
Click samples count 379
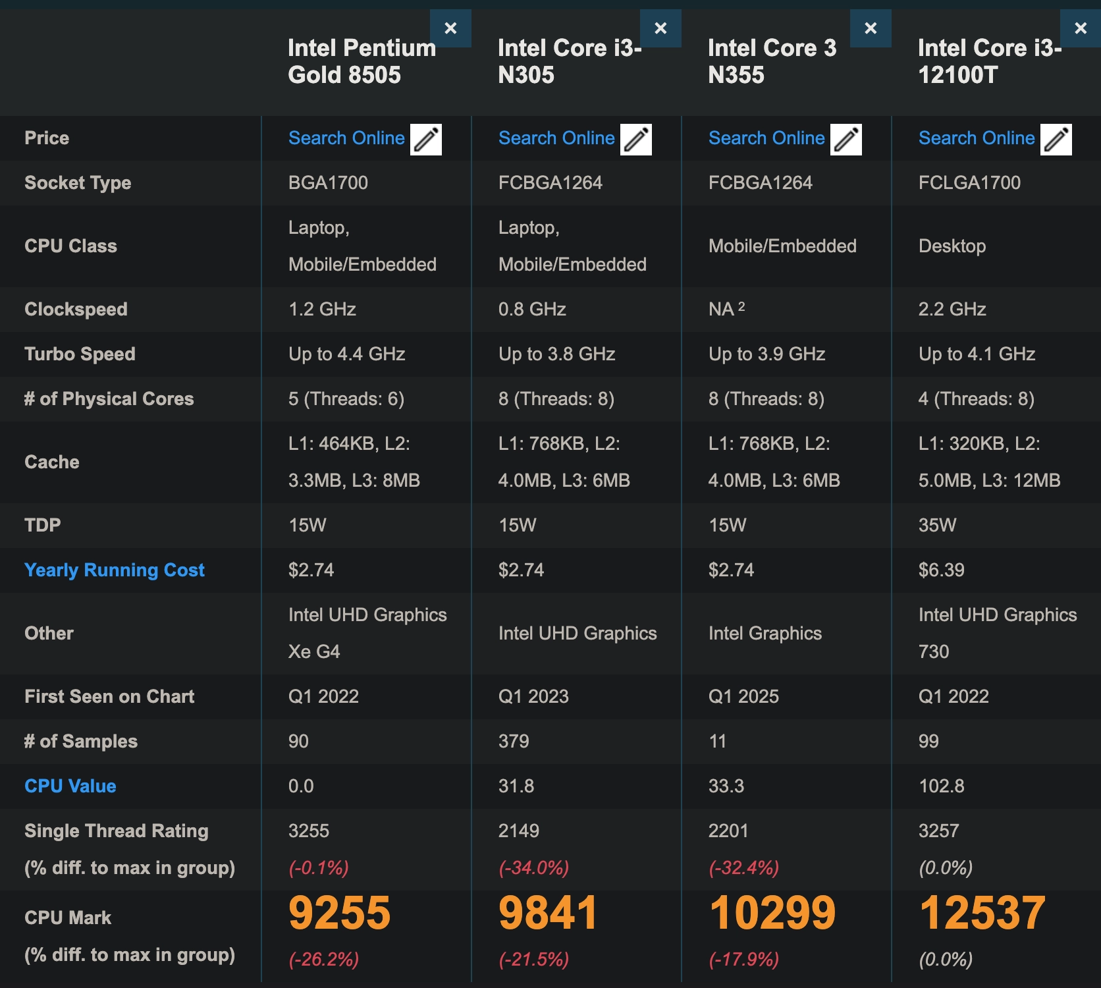tap(514, 742)
